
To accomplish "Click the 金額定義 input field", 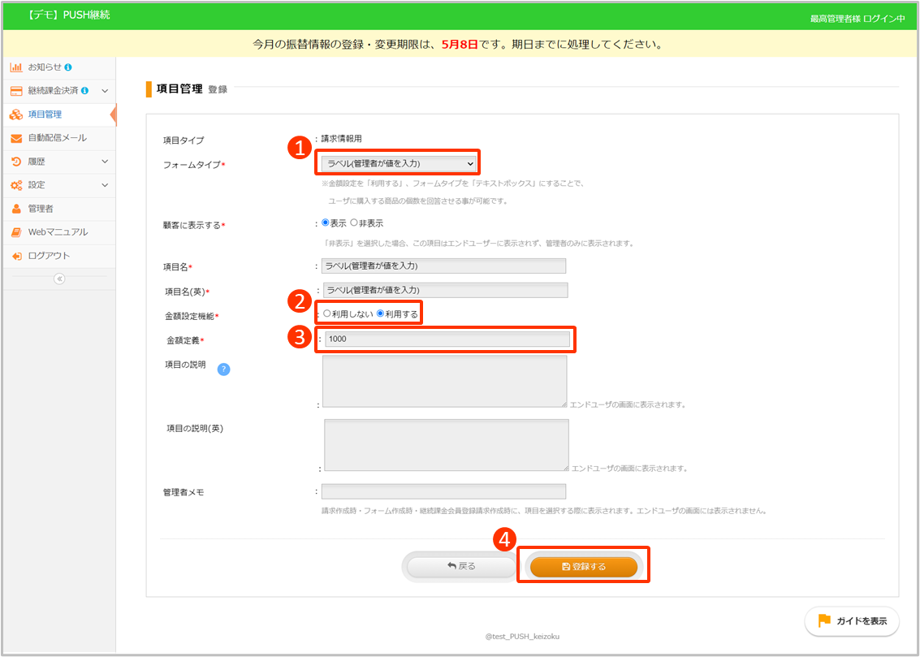I will click(447, 339).
